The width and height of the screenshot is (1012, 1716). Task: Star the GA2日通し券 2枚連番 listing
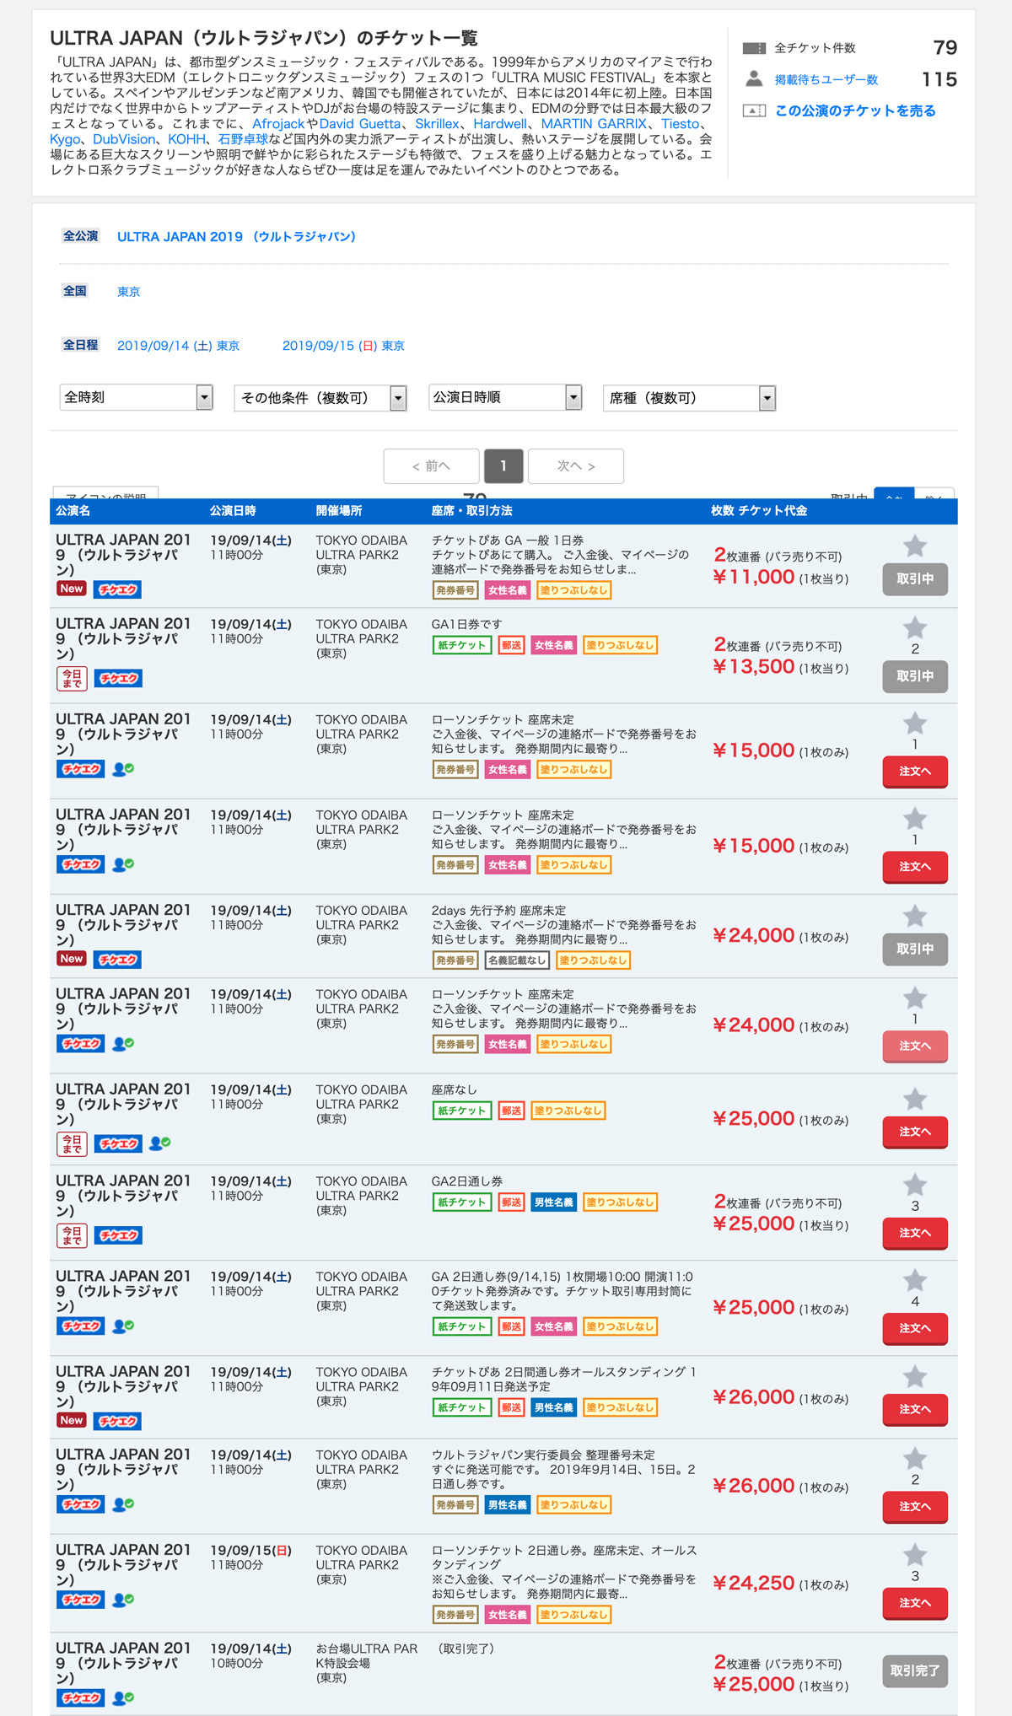coord(915,1185)
